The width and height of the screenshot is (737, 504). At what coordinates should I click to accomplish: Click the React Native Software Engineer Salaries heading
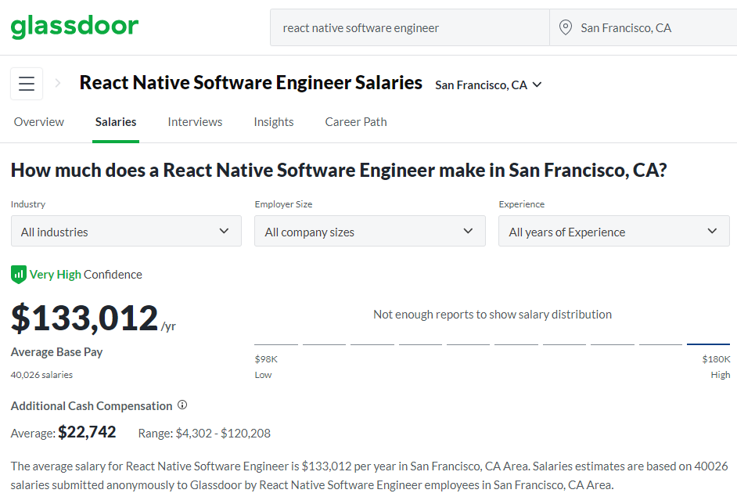(251, 83)
